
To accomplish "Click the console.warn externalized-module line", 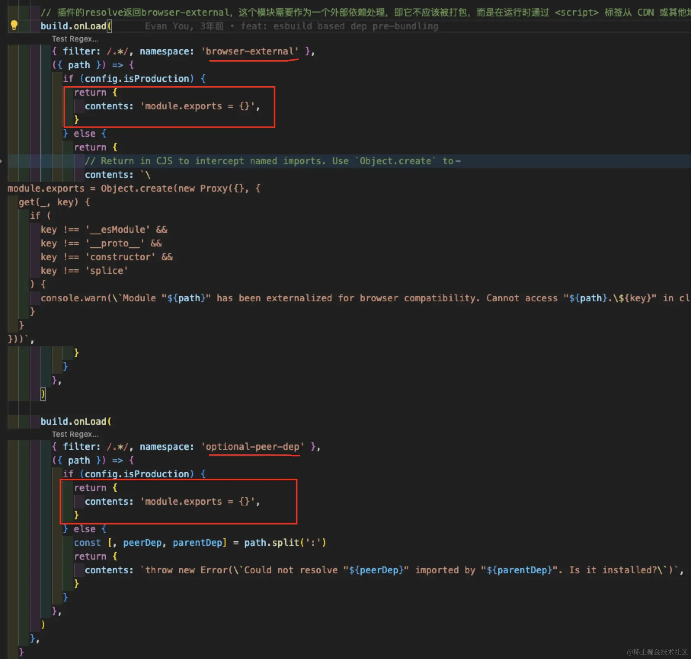I will [x=366, y=298].
